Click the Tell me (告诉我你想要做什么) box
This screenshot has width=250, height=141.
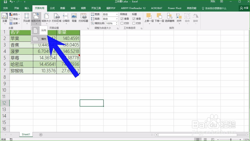click(214, 8)
